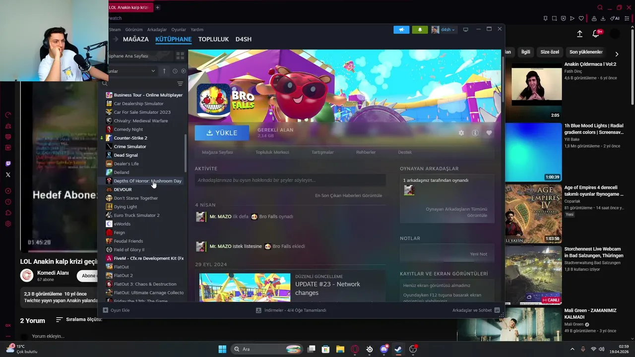Click Opera GX search tabs magnifier
The width and height of the screenshot is (635, 357).
600,7
